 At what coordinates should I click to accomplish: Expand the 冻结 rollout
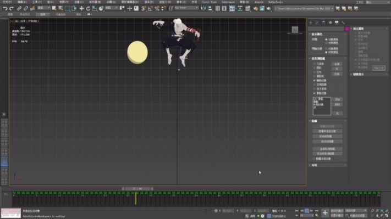(314, 165)
